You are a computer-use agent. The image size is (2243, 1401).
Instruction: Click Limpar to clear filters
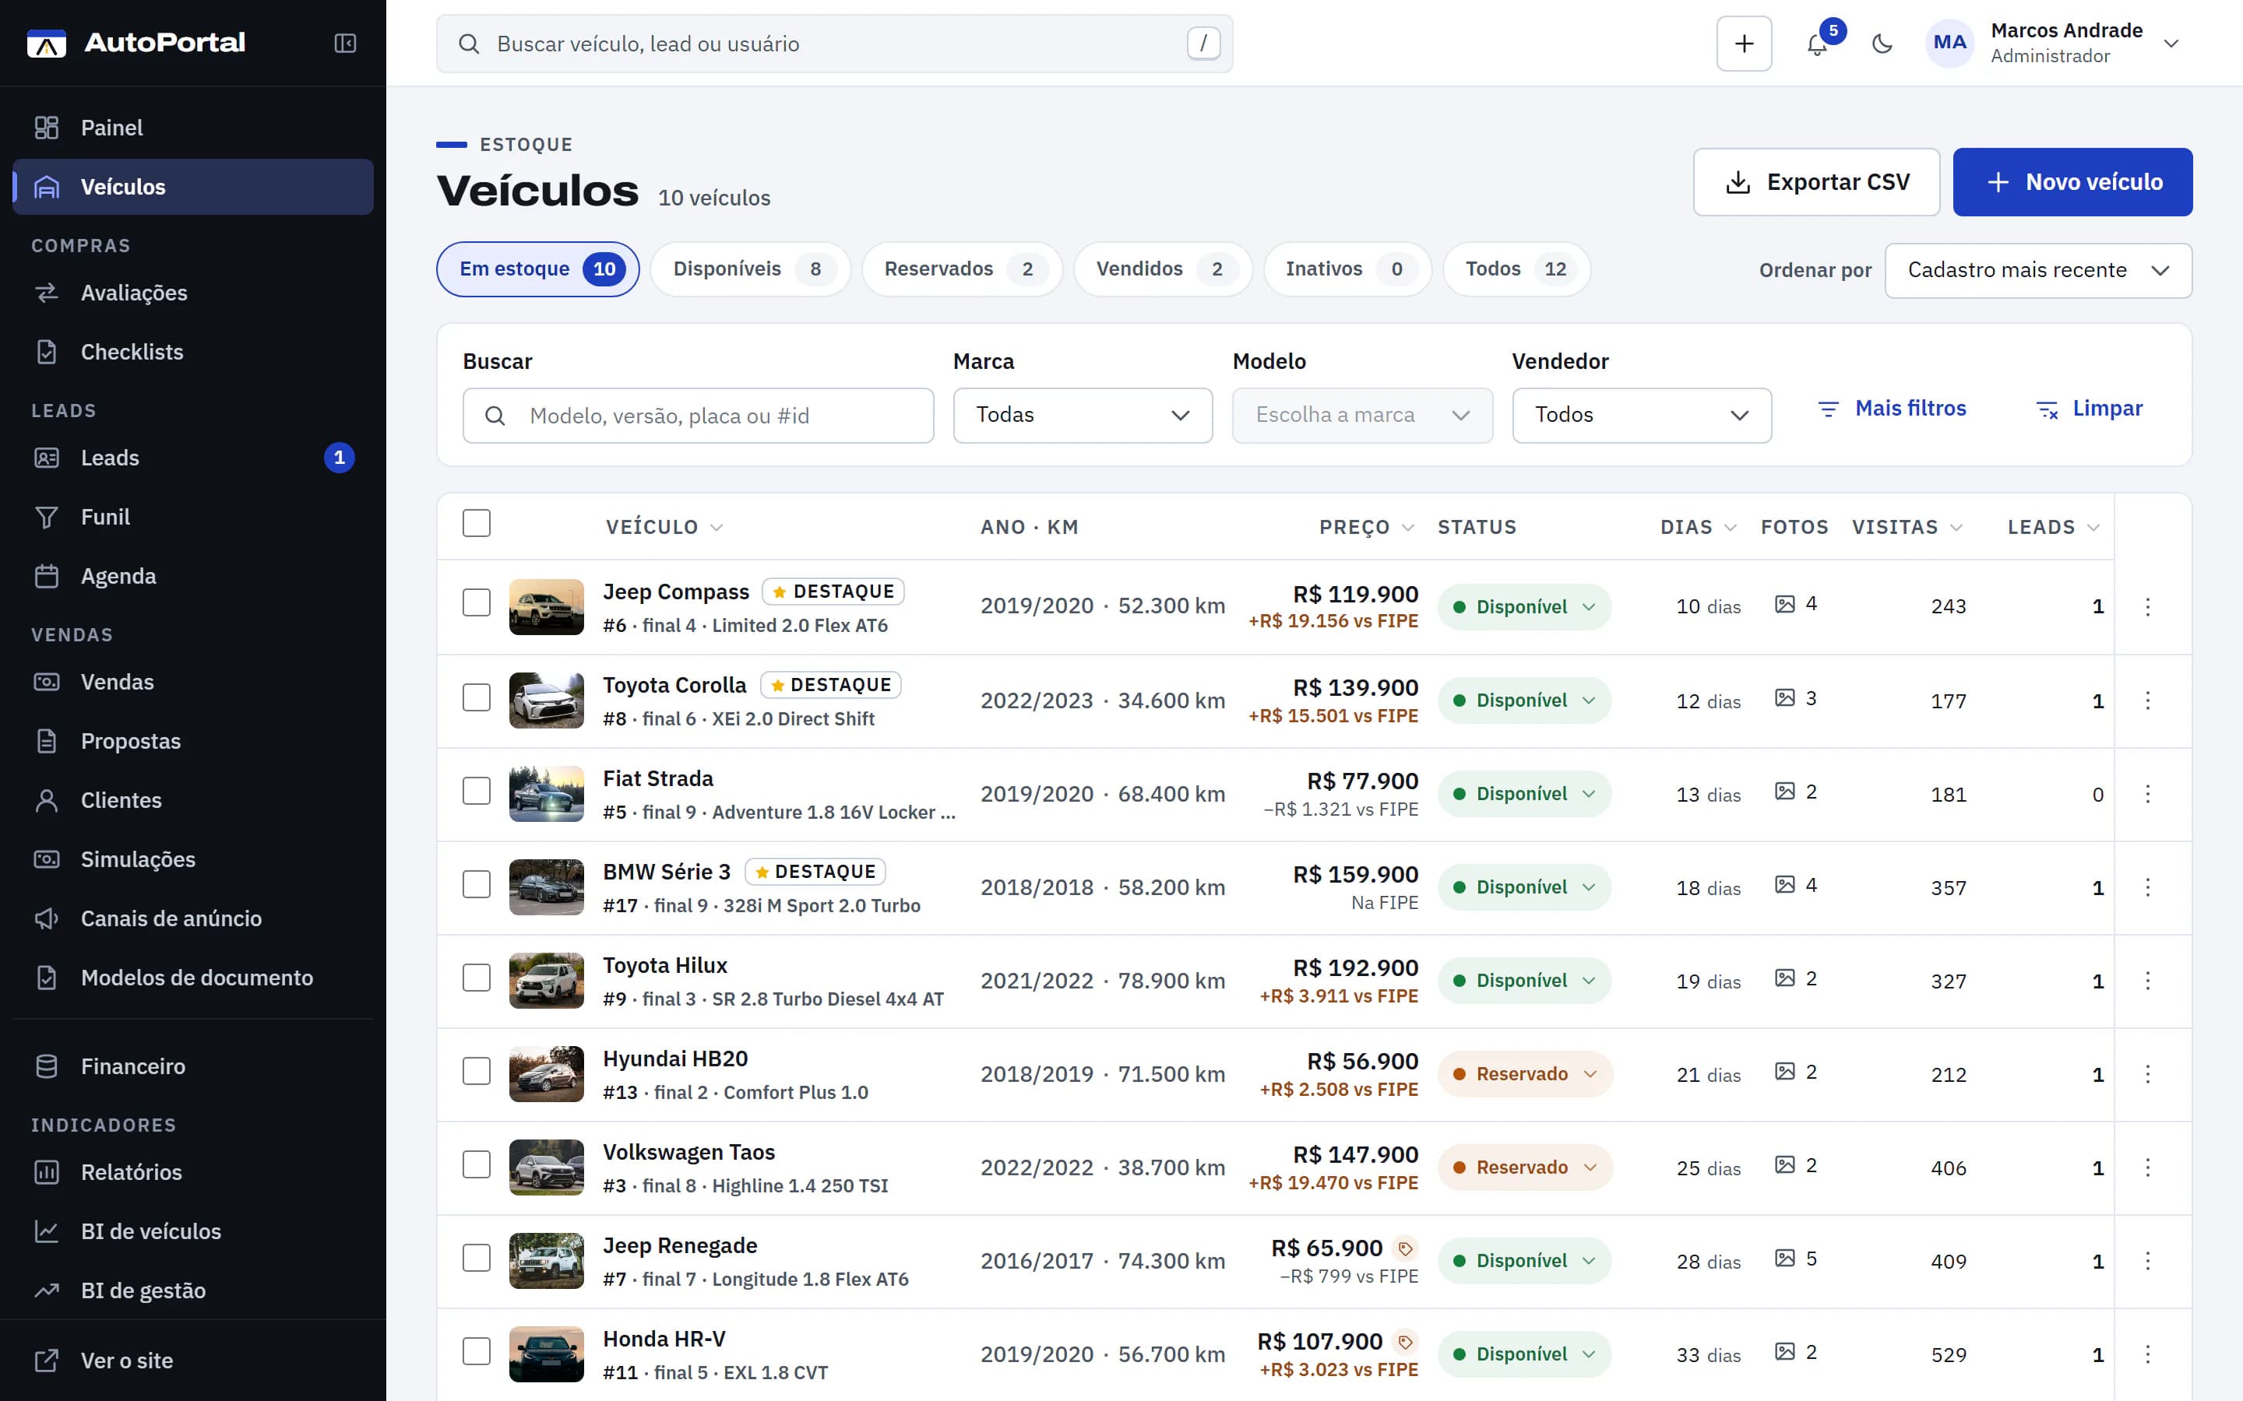(2089, 409)
